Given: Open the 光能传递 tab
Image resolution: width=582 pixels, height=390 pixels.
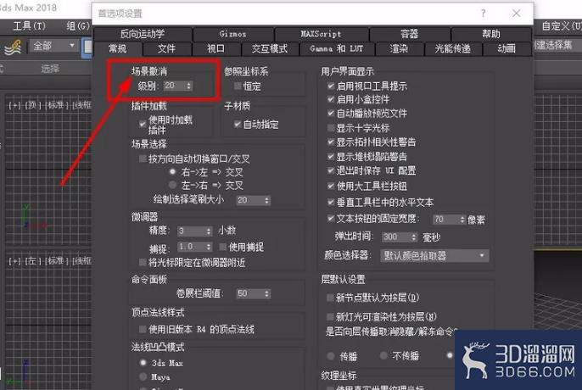Looking at the screenshot, I should click(x=453, y=48).
